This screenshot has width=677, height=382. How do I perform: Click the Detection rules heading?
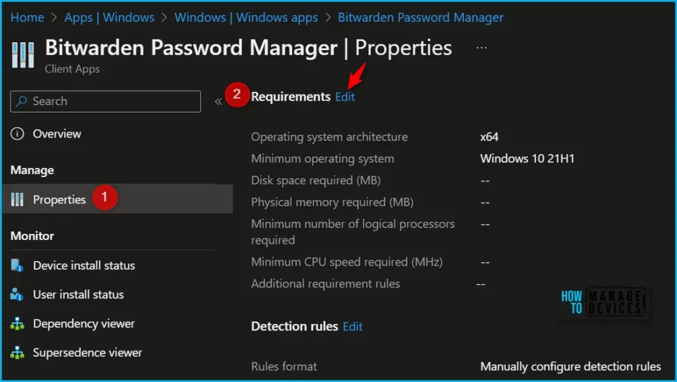pos(294,326)
